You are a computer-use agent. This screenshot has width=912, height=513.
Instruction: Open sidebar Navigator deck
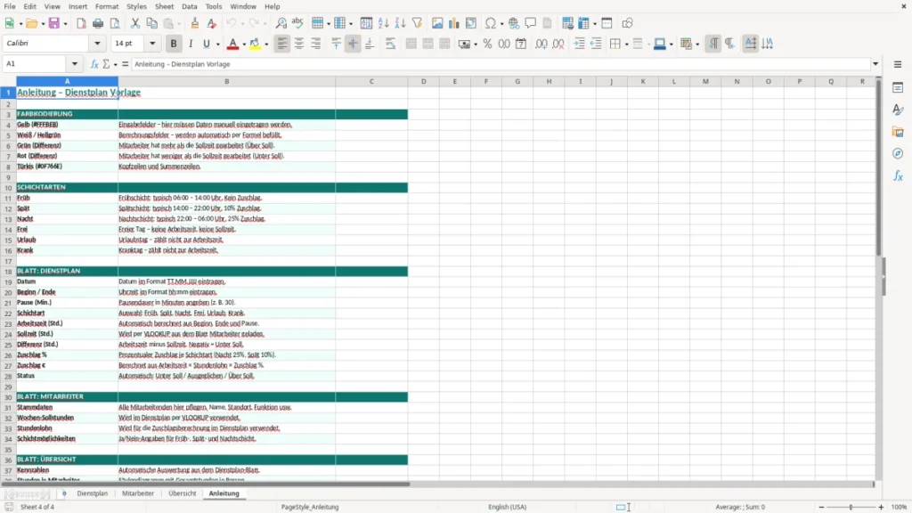pos(898,153)
